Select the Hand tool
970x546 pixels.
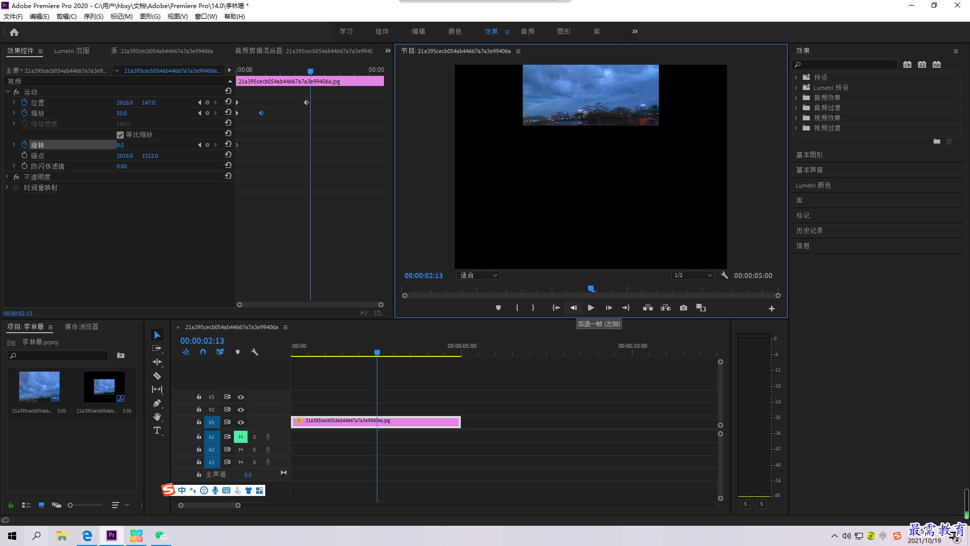pos(157,417)
